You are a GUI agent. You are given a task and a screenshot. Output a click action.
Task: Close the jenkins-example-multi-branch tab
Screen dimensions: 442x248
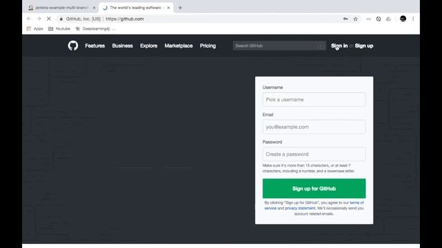click(x=94, y=8)
